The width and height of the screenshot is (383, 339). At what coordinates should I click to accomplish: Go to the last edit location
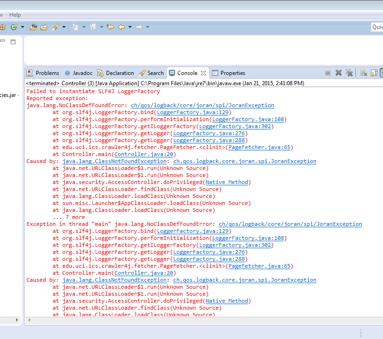(x=110, y=27)
